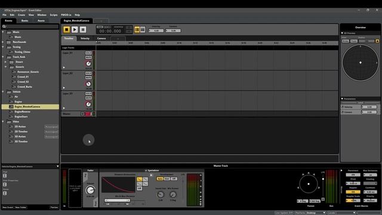Collapse the Vehicle folder
382x215 pixels.
point(3,91)
